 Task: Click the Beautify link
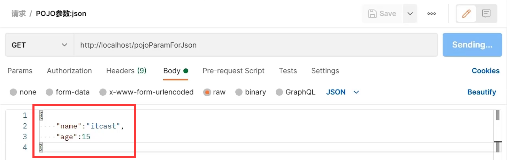click(482, 92)
